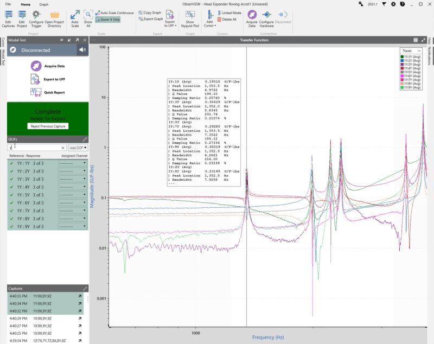Toggle the 1Y : 3Y DOF checkmark
Screen dimensions: 434x344
click(x=11, y=179)
